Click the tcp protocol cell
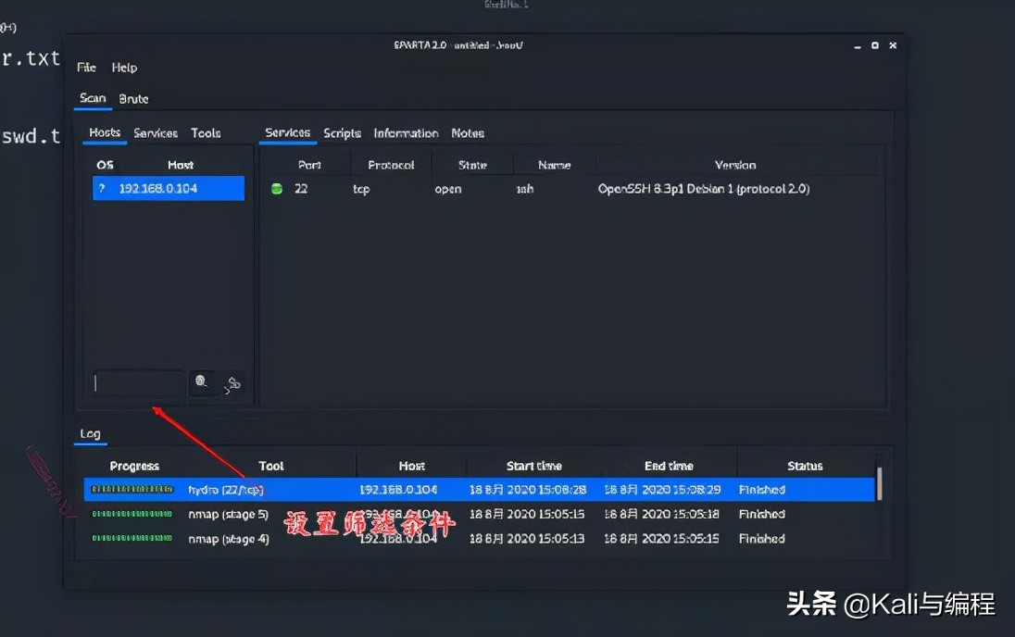 (x=361, y=189)
